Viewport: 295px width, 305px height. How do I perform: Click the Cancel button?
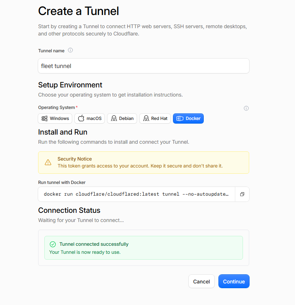(202, 281)
